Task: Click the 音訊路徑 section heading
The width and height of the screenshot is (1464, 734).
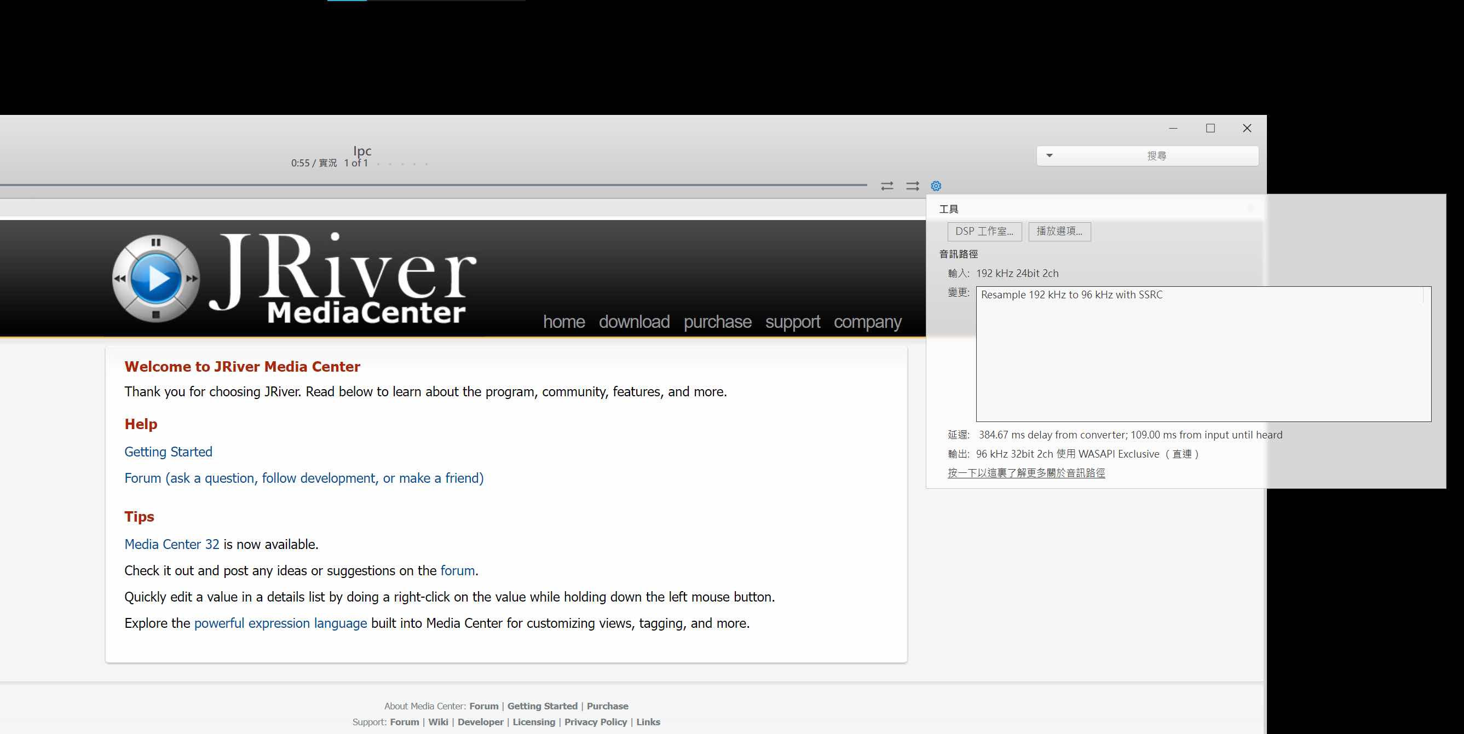Action: (958, 254)
